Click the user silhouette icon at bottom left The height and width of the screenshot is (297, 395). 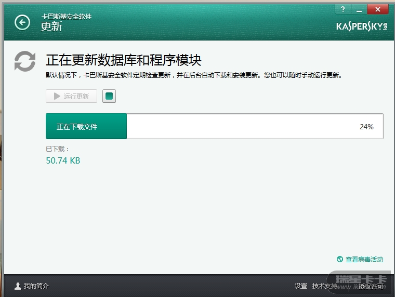[18, 286]
